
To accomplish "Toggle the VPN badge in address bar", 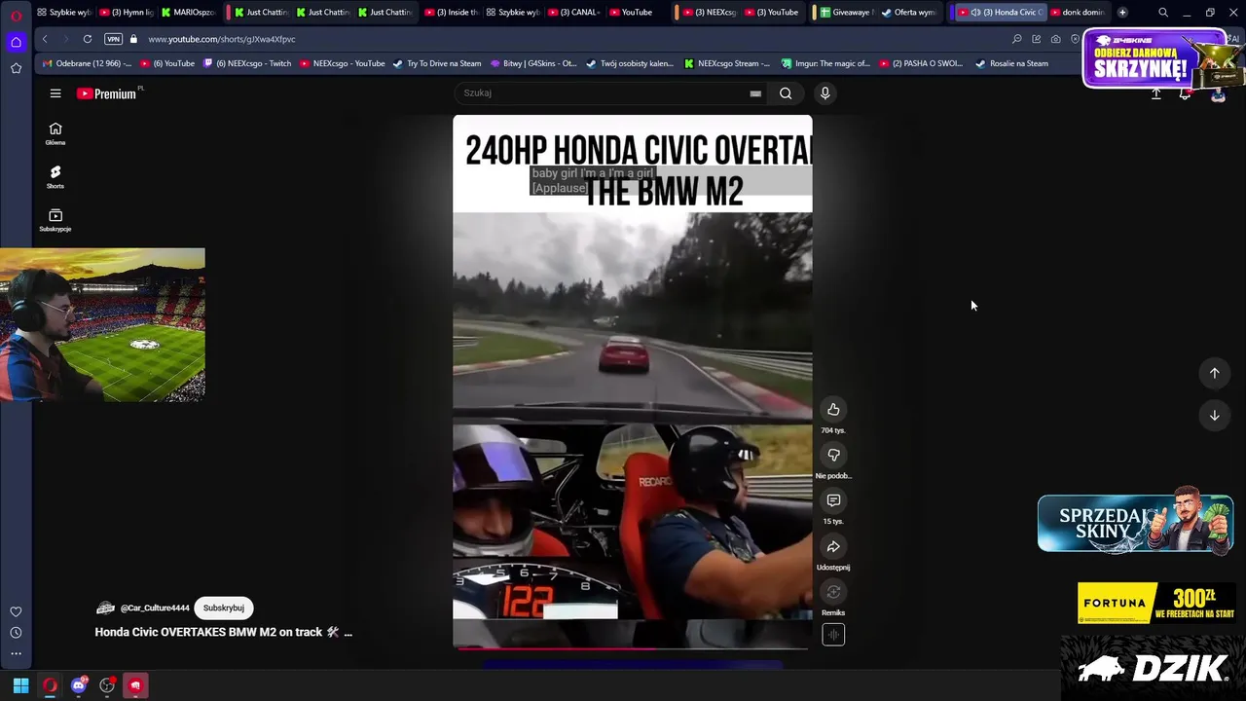I will tap(113, 39).
